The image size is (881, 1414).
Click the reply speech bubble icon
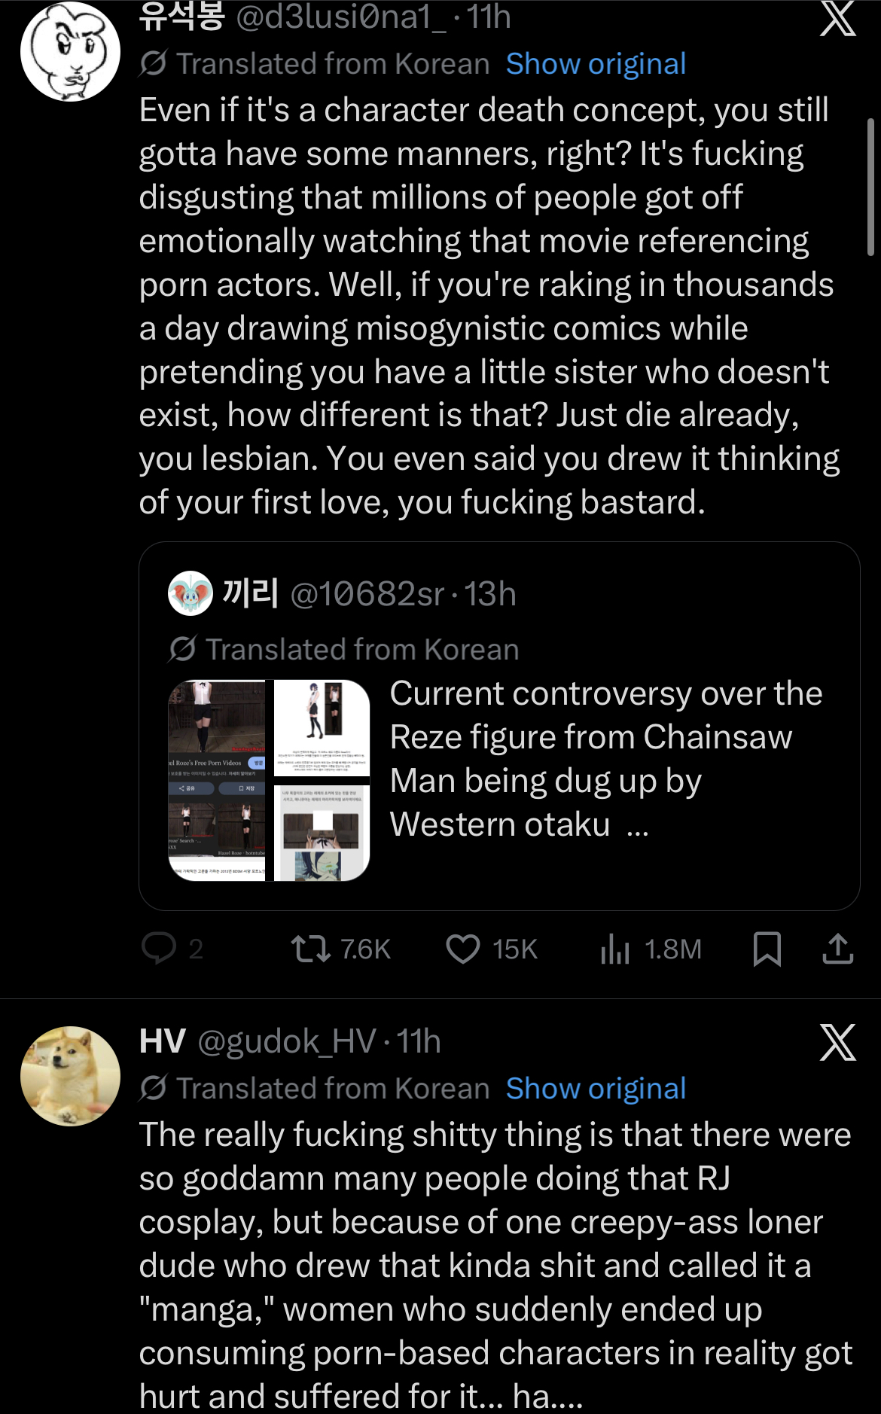pos(159,949)
